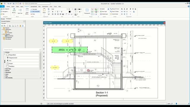Expand the UML Activity block category
This screenshot has width=190, height=107.
[x=5, y=78]
